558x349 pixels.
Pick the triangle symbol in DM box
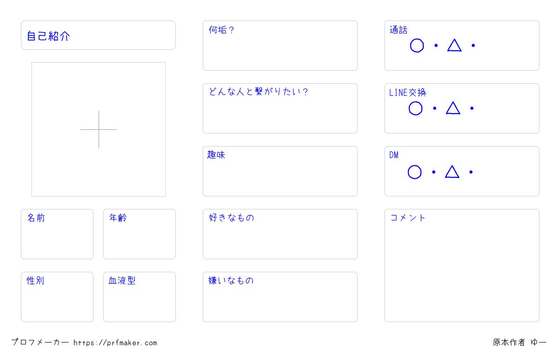452,172
